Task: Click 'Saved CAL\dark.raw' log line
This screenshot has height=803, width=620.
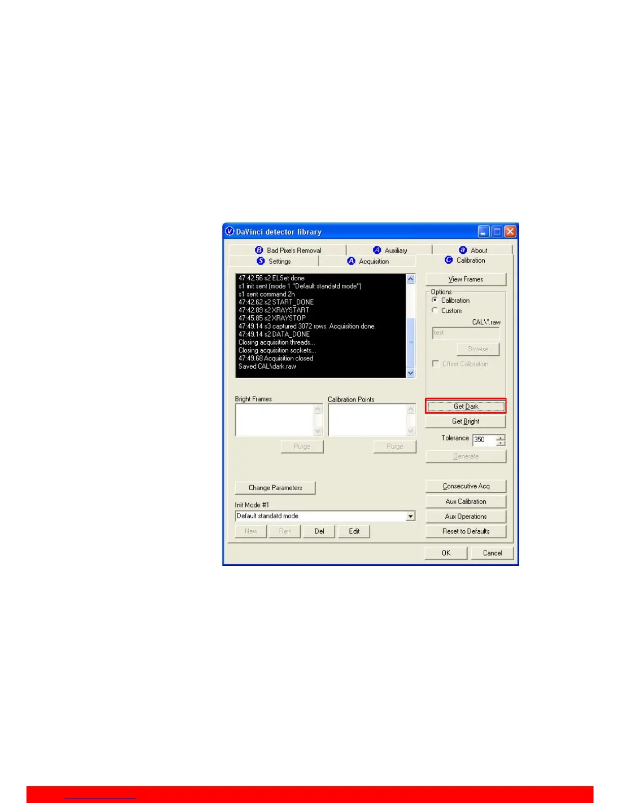Action: (267, 367)
